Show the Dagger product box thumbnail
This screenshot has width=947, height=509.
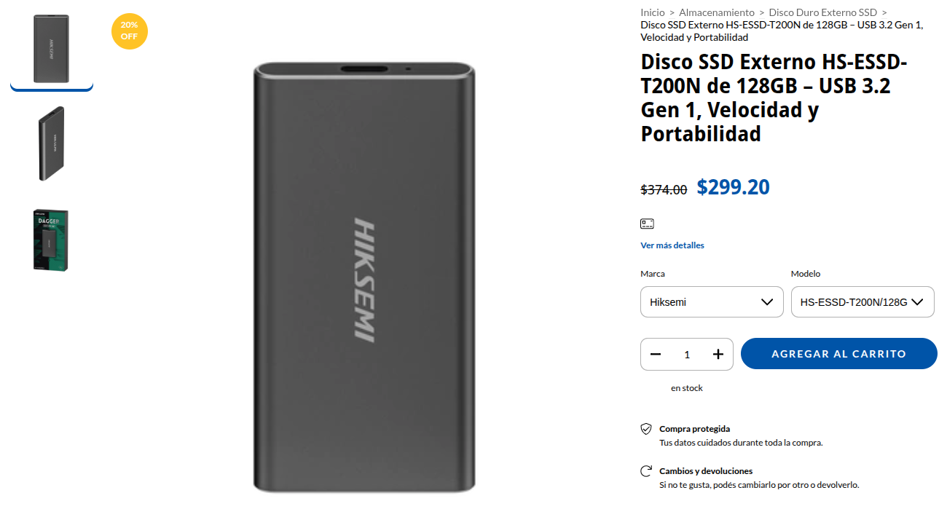click(52, 240)
